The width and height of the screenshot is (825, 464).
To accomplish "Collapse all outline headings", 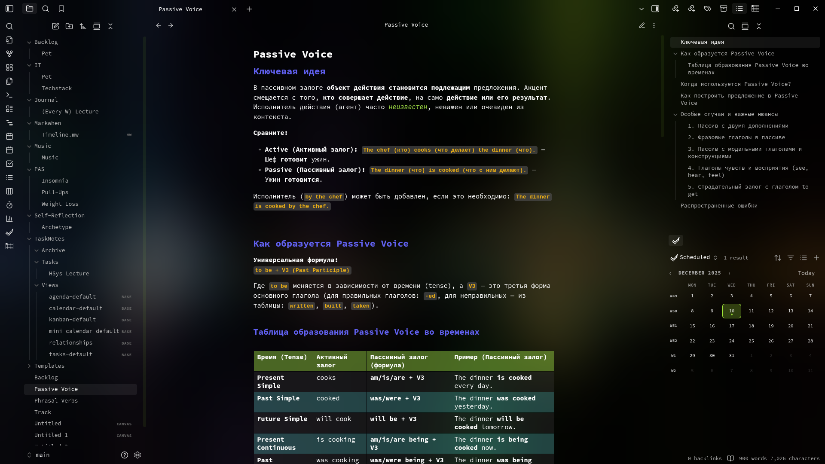I will pyautogui.click(x=759, y=26).
